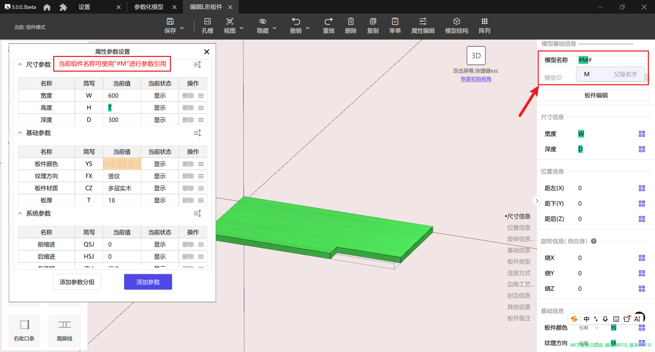The width and height of the screenshot is (655, 352).
Task: Open the 阵列 array tool
Action: (x=485, y=26)
